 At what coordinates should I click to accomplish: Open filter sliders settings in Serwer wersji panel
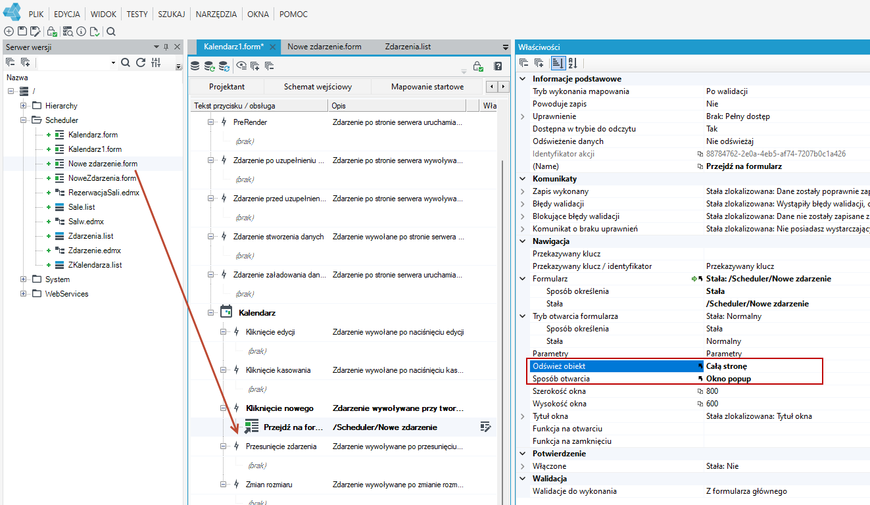click(156, 62)
